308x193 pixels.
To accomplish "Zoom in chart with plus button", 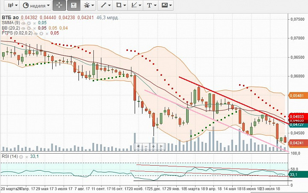I will point(153,146).
